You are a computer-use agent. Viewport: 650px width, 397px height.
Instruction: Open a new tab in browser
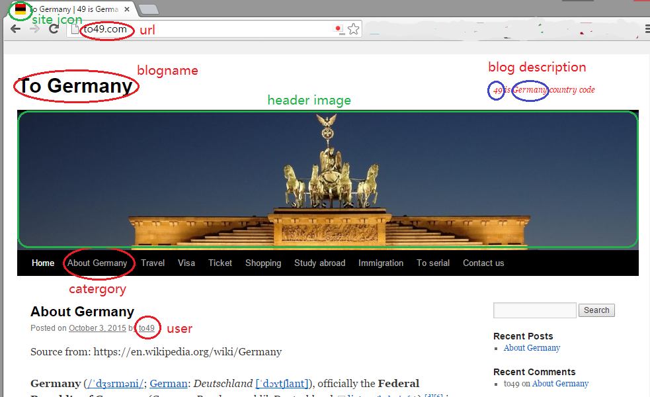149,9
